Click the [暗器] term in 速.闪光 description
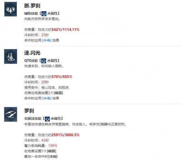The height and width of the screenshot is (164, 182). (58, 93)
